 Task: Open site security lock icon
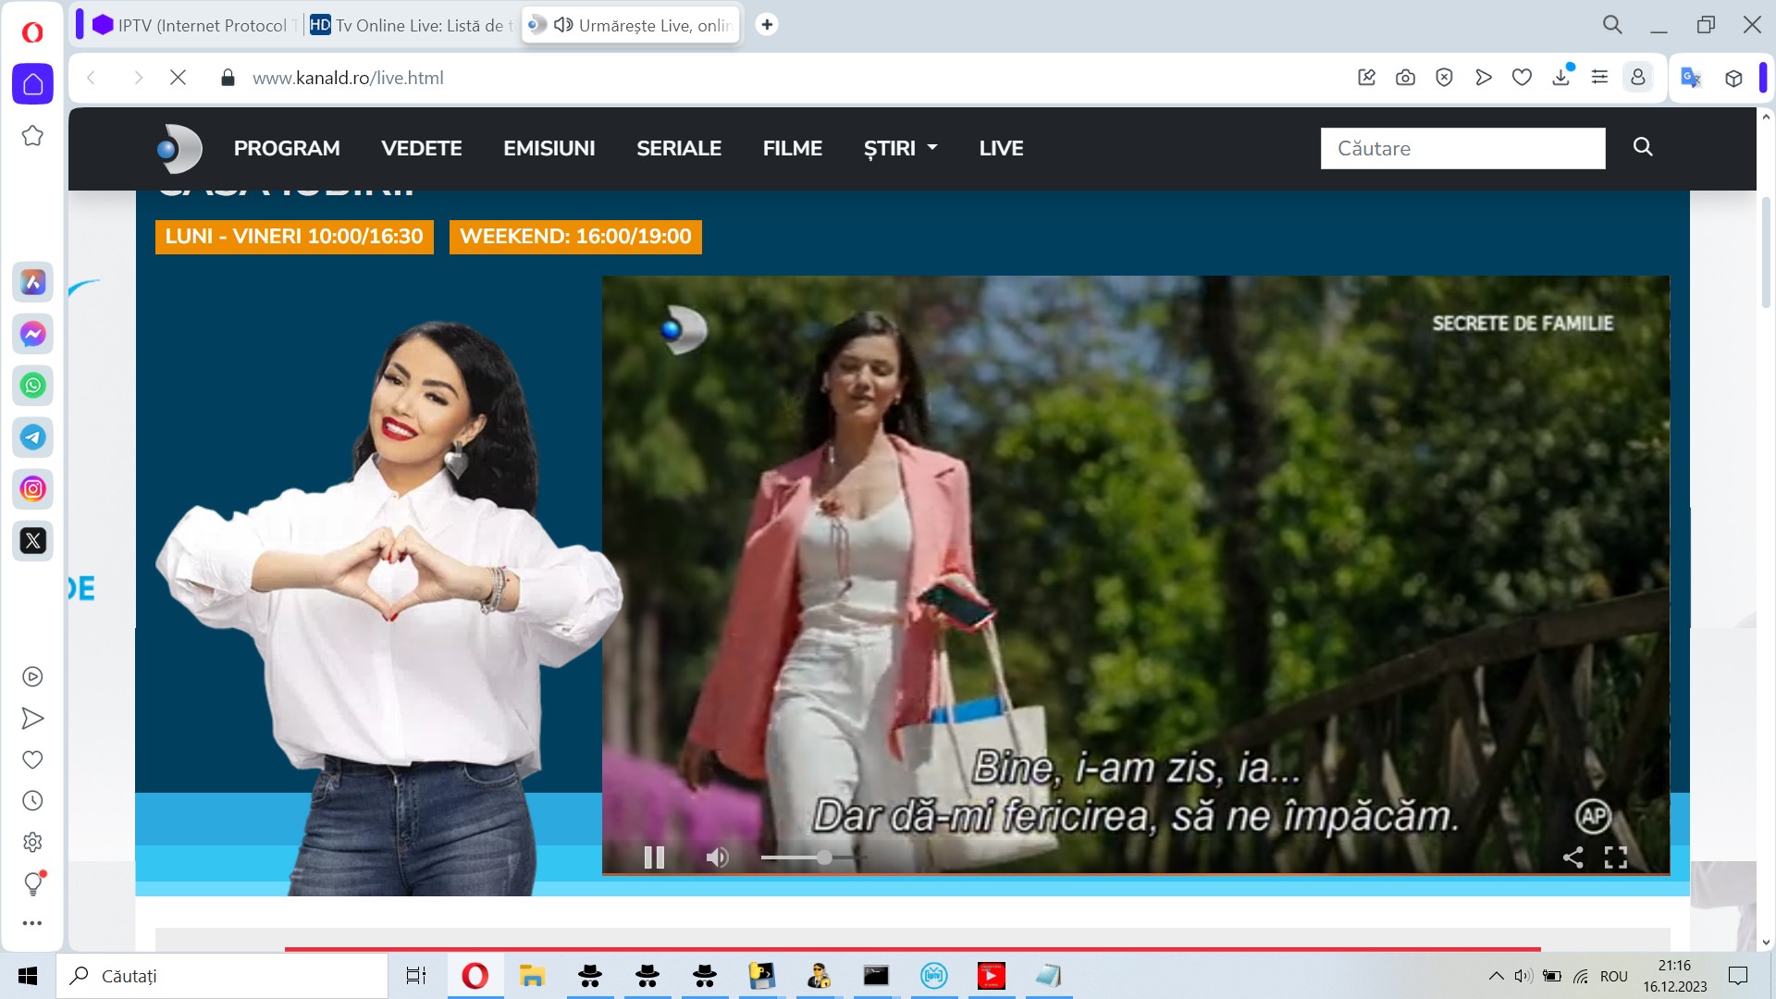coord(228,78)
